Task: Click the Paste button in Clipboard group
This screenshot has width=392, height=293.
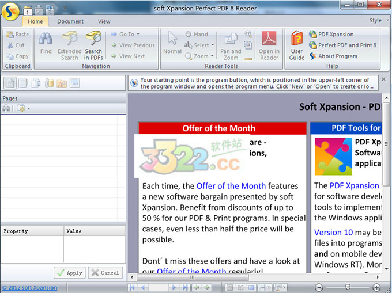Action: point(17,34)
